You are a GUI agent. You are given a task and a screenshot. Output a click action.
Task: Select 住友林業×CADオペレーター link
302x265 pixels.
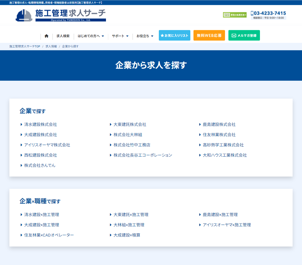[49, 235]
